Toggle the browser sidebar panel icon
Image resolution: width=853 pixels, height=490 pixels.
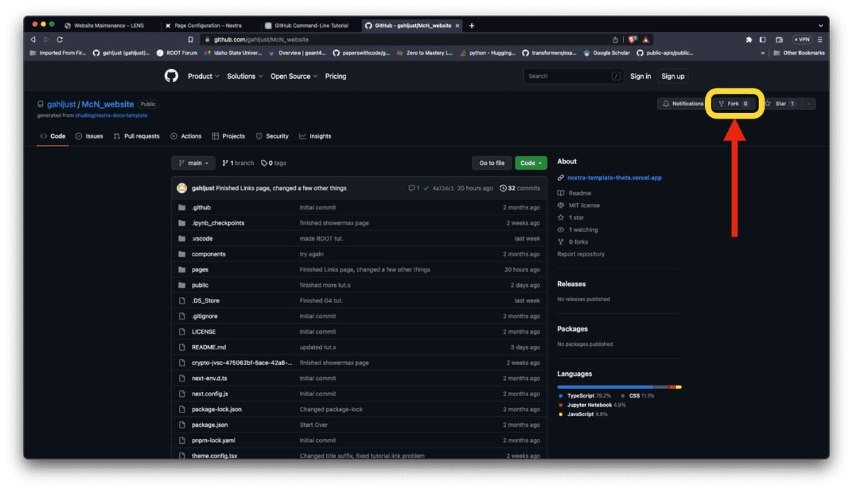pos(763,40)
